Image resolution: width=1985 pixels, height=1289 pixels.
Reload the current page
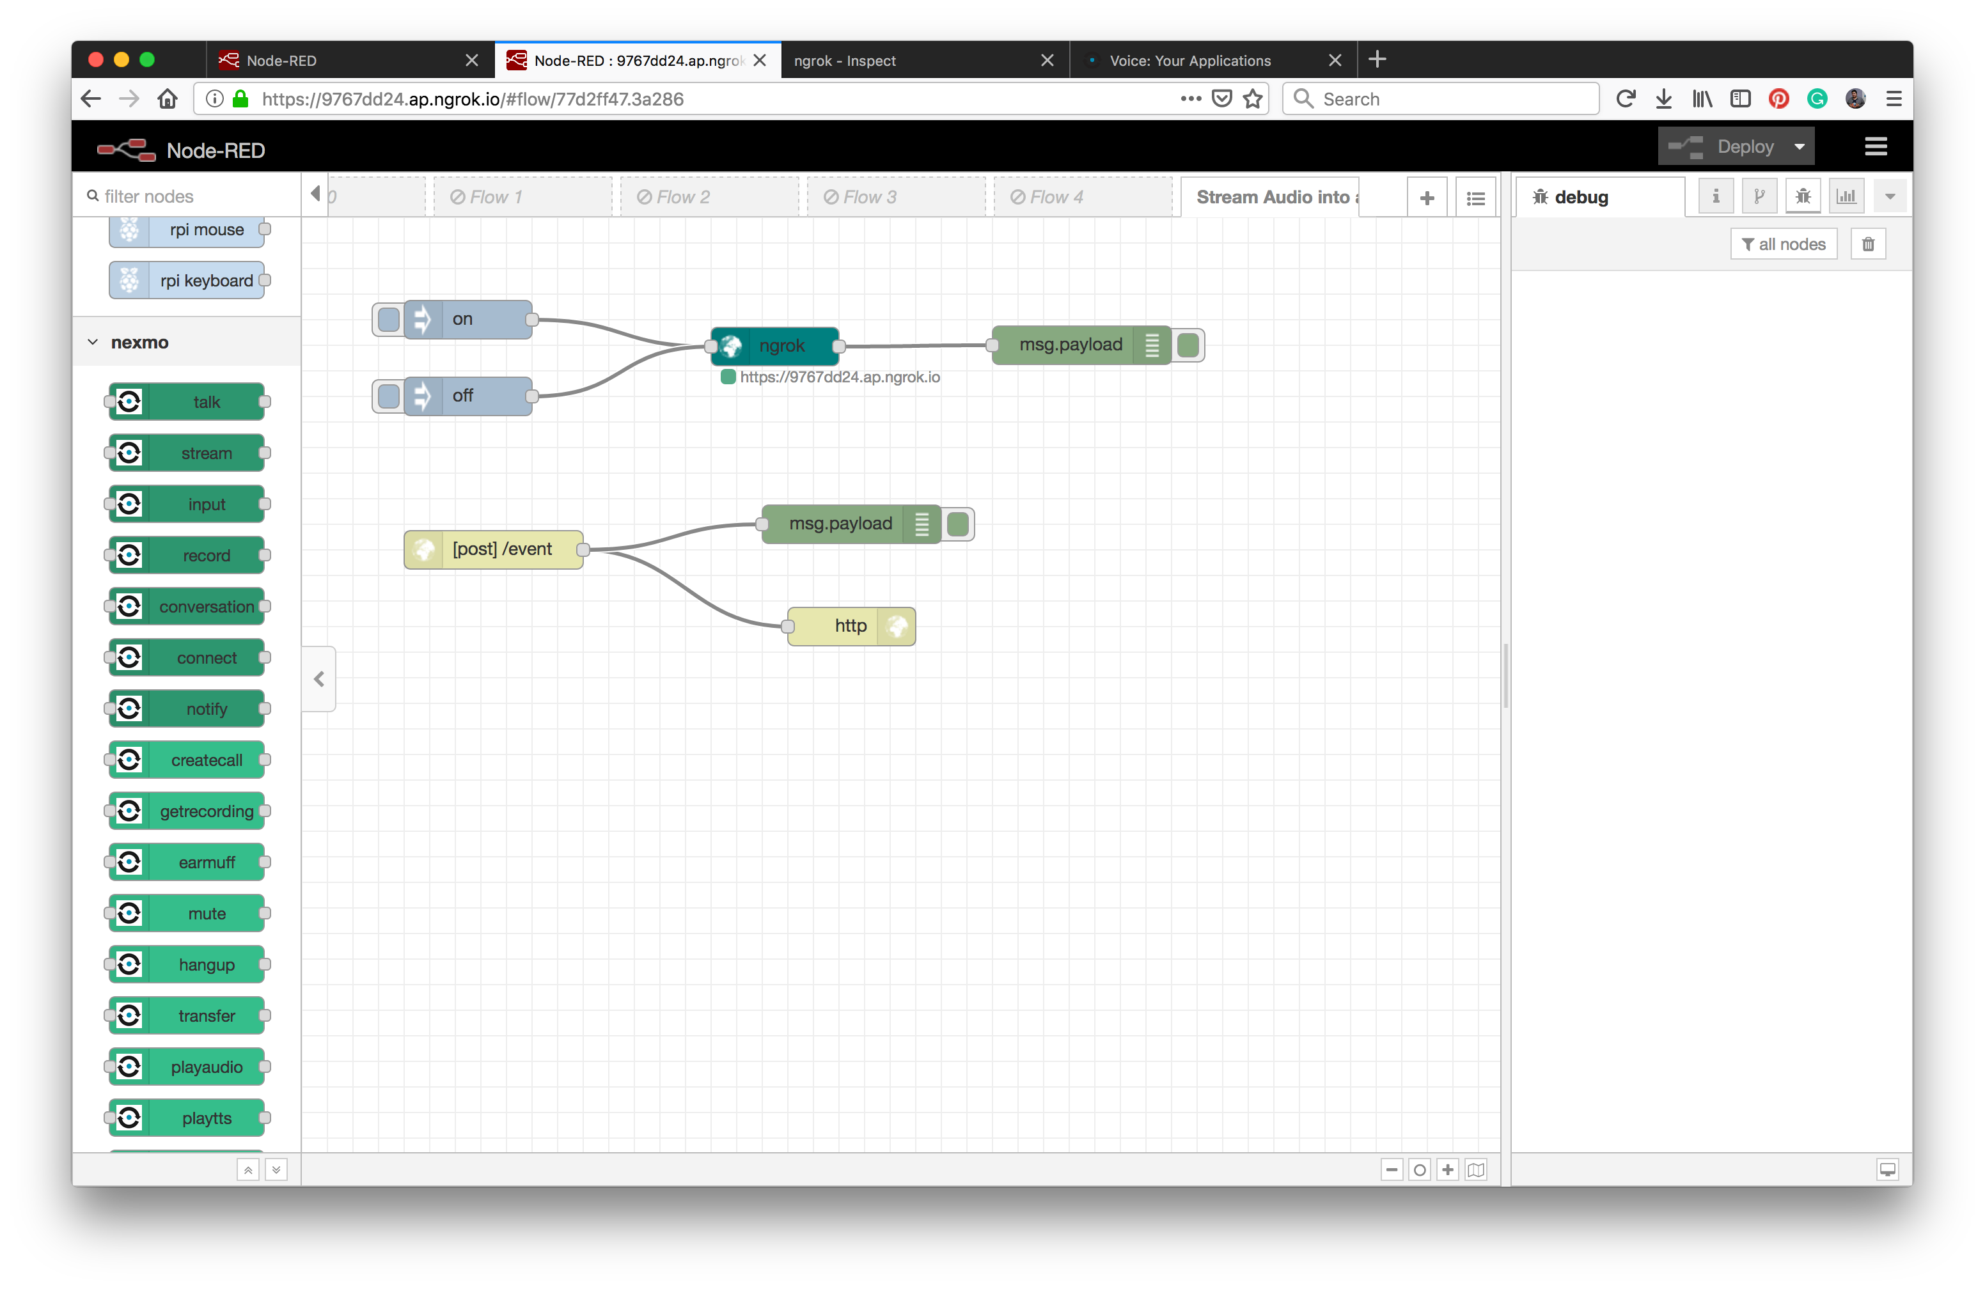click(x=1626, y=99)
